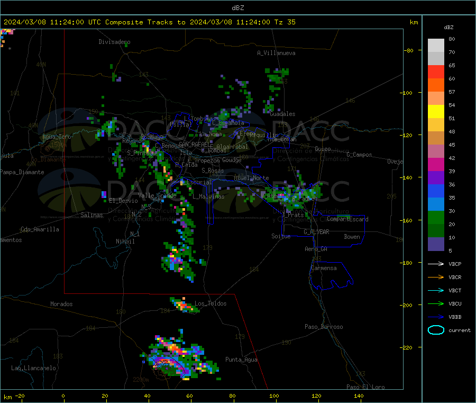Click the El_Desvio label
Image resolution: width=476 pixels, height=403 pixels.
[x=123, y=201]
